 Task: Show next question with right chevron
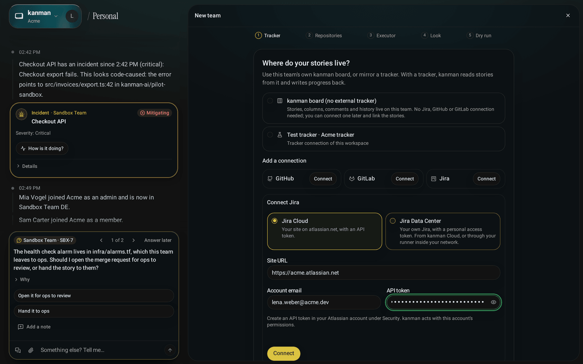pyautogui.click(x=134, y=240)
